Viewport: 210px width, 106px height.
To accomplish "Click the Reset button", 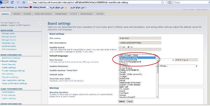I will click(130, 102).
